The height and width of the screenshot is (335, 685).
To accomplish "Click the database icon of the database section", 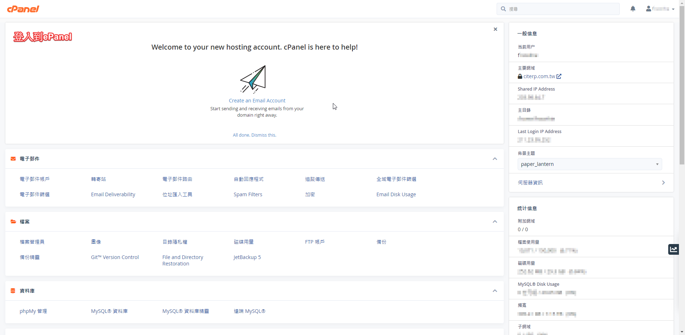I will coord(13,291).
